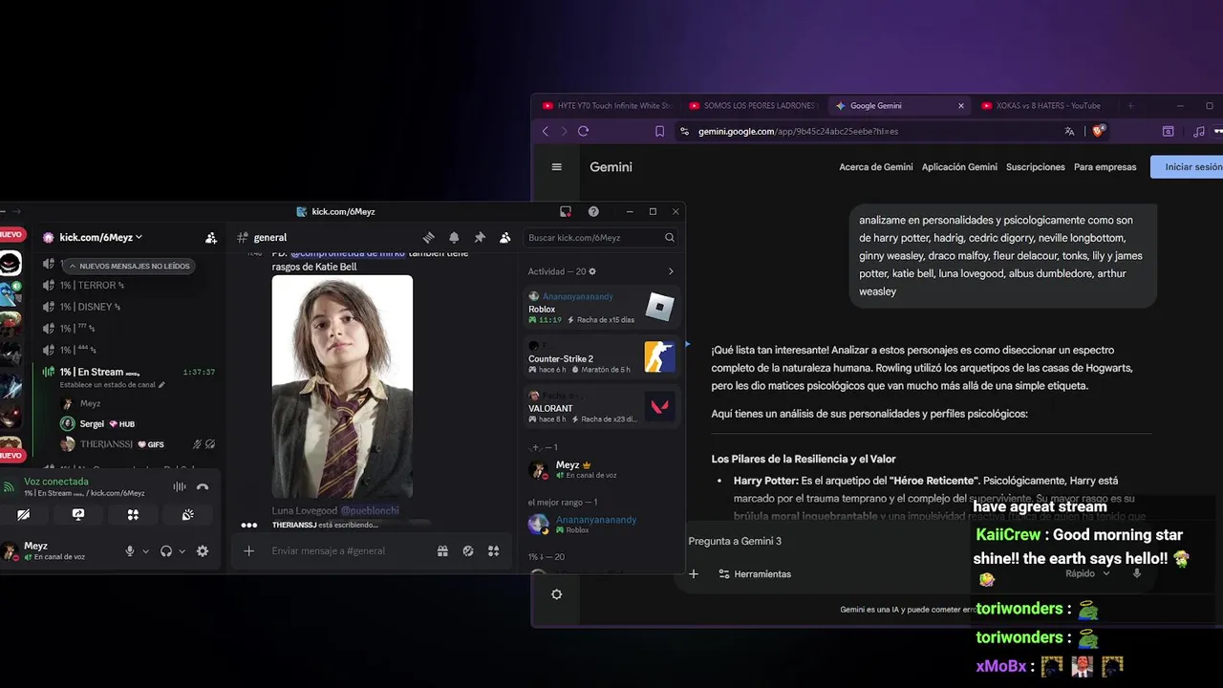Bookmark this page in browser toolbar
The height and width of the screenshot is (688, 1223).
pos(659,132)
